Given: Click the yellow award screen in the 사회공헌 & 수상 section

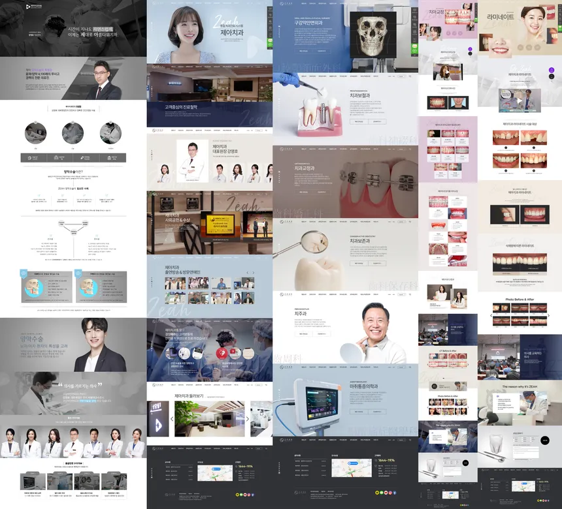Looking at the screenshot, I should pyautogui.click(x=220, y=223).
